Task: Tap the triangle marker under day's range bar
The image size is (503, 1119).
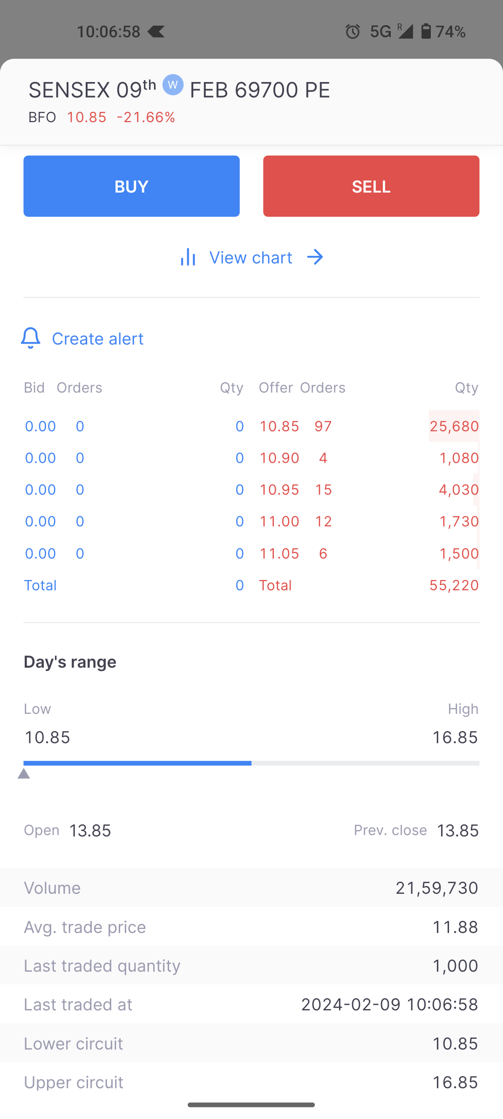Action: click(24, 774)
